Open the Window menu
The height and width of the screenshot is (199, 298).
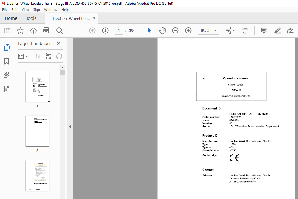coord(51,10)
